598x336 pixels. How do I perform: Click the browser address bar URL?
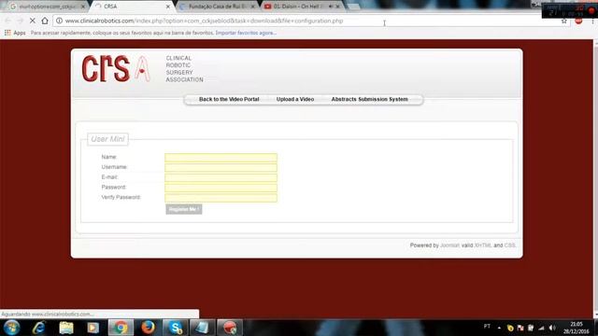[204, 21]
